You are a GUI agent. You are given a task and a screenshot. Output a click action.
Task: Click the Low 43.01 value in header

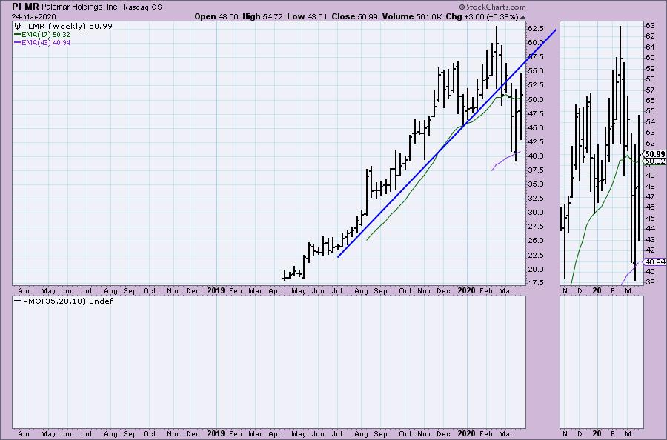click(x=307, y=16)
